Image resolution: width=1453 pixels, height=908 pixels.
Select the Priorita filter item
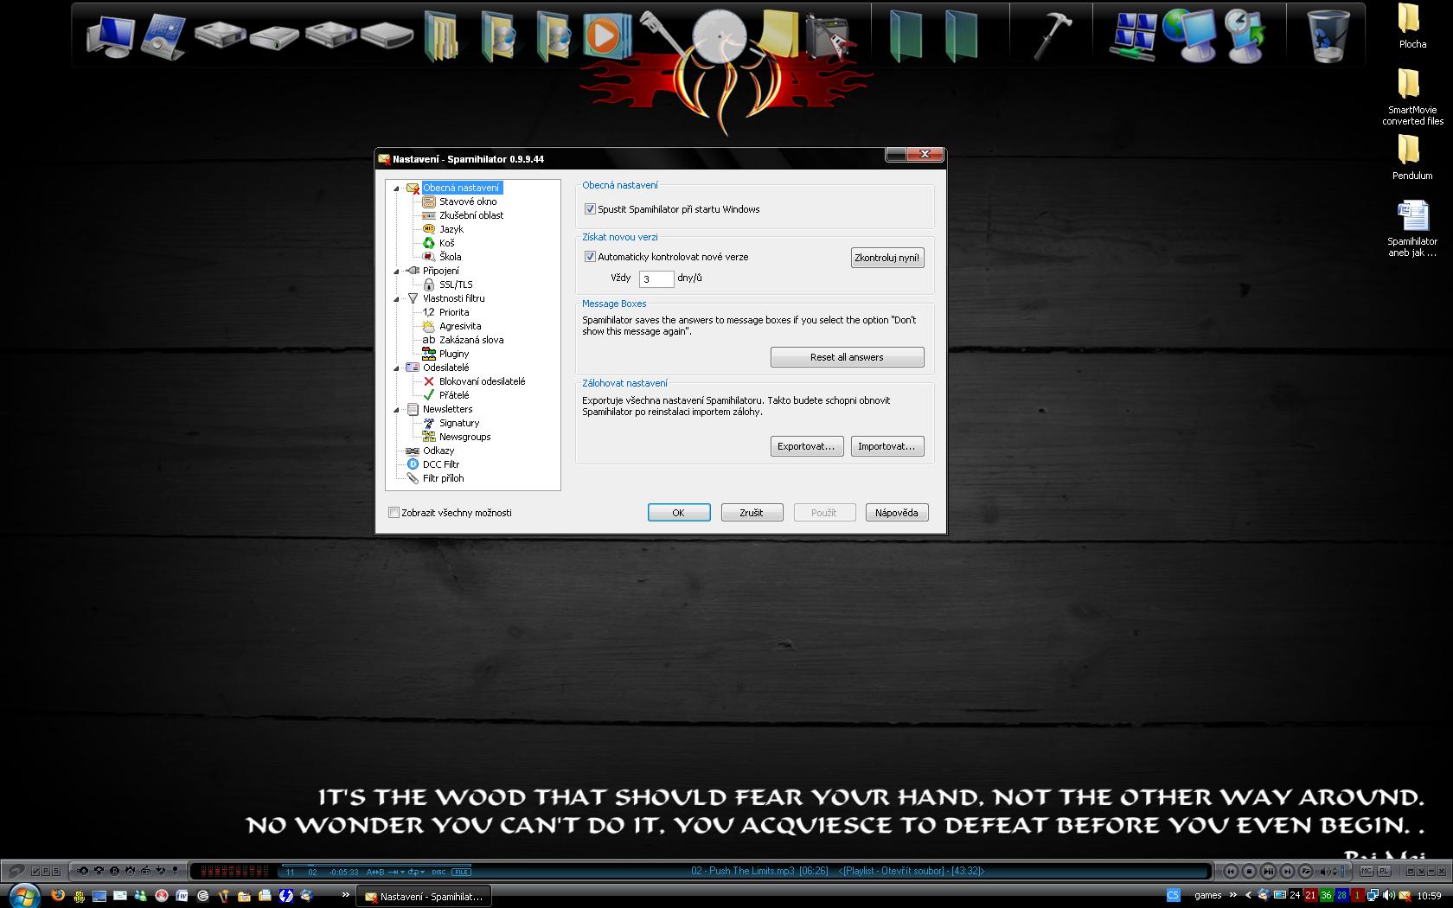454,312
